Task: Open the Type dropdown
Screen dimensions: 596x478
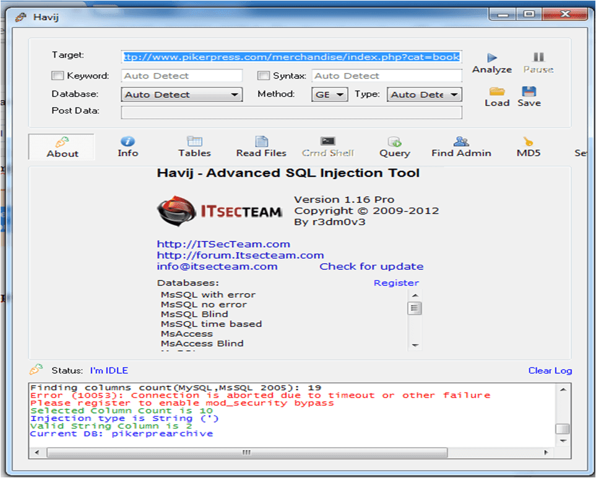Action: click(x=424, y=94)
